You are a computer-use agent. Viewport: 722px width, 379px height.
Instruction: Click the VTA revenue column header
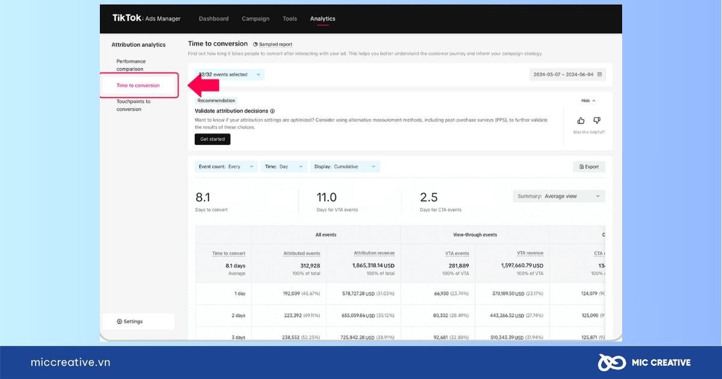click(530, 253)
